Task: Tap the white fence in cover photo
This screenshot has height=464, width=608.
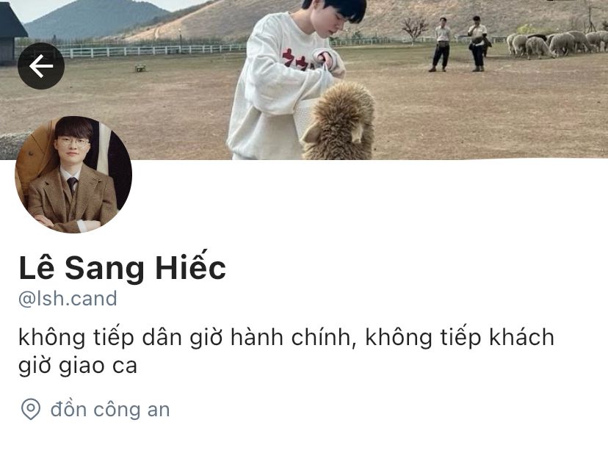Action: coord(153,51)
